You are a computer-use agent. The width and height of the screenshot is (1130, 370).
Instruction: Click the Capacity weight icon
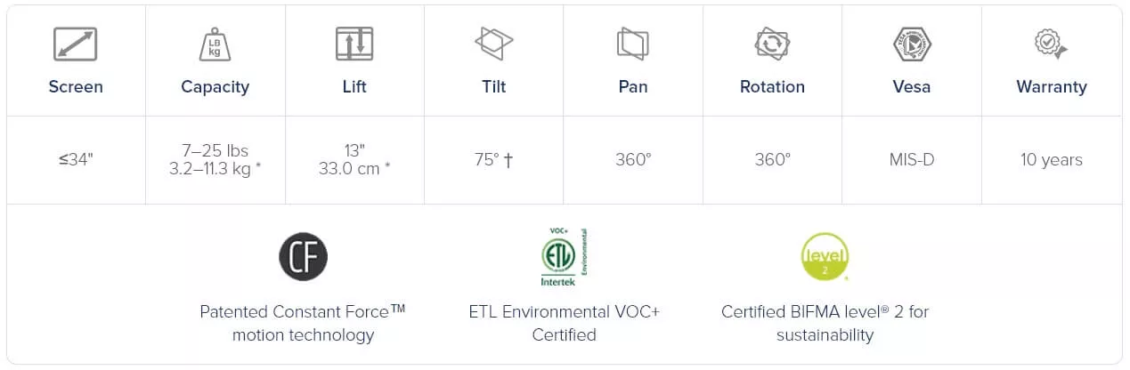coord(215,44)
